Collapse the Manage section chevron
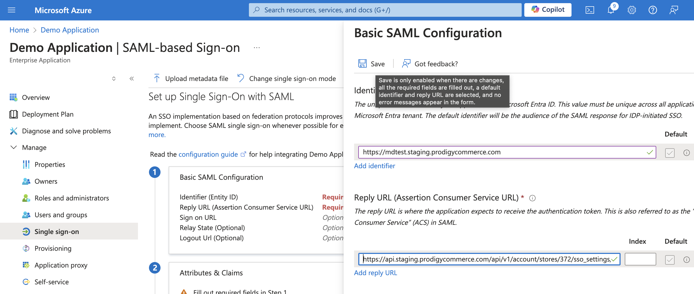This screenshot has height=294, width=694. [13, 148]
